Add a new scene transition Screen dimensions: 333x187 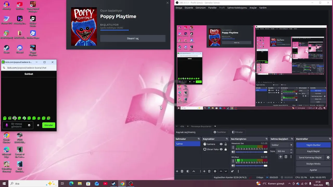(280, 157)
